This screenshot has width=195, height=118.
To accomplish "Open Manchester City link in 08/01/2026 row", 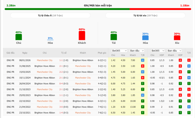I will (x=45, y=60).
